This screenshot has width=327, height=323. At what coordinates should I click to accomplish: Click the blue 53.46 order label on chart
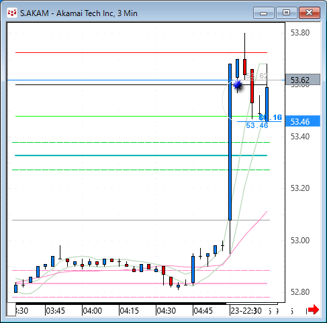pyautogui.click(x=257, y=125)
